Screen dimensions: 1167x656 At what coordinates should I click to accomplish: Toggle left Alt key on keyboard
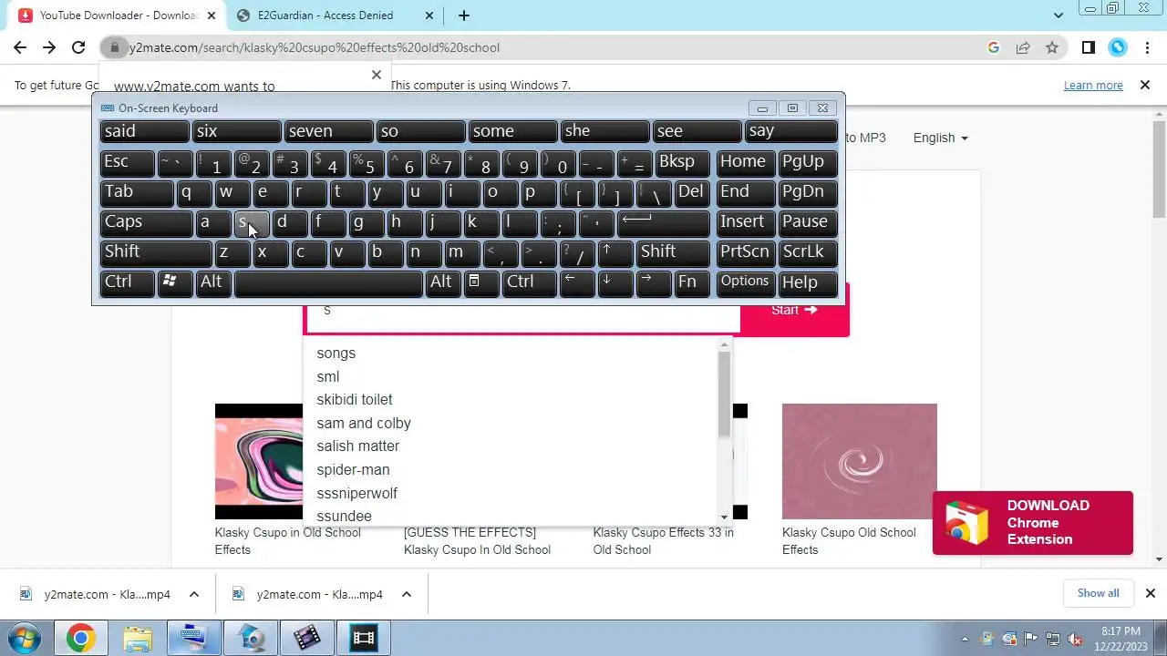click(x=212, y=282)
